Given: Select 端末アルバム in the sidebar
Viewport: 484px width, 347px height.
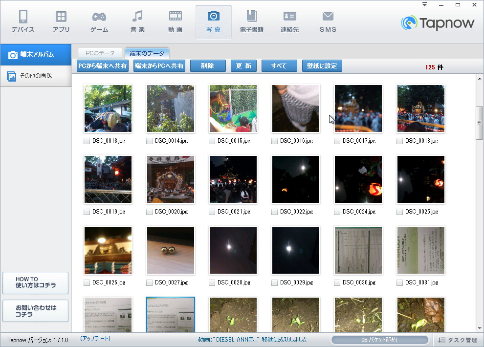Looking at the screenshot, I should click(36, 55).
